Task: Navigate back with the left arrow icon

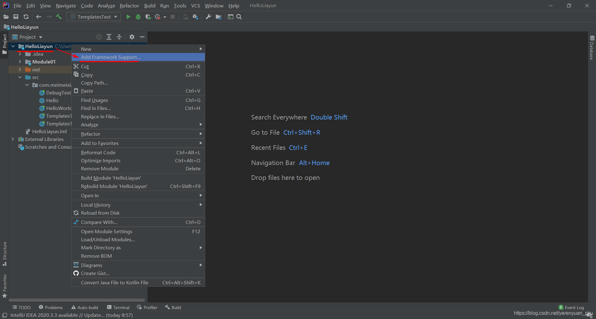Action: pos(38,17)
